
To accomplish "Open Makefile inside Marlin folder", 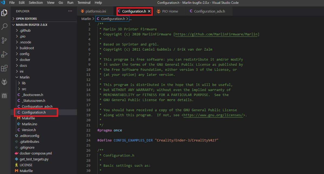I will pos(28,118).
